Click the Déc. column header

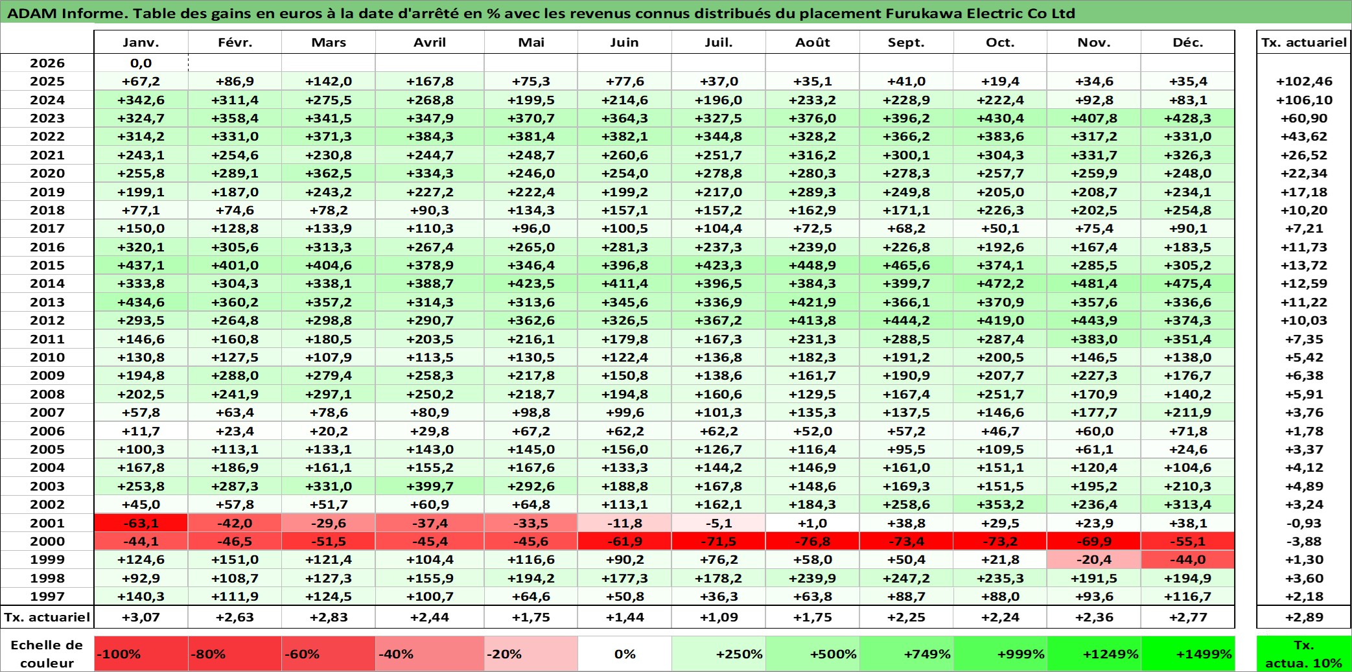1188,42
